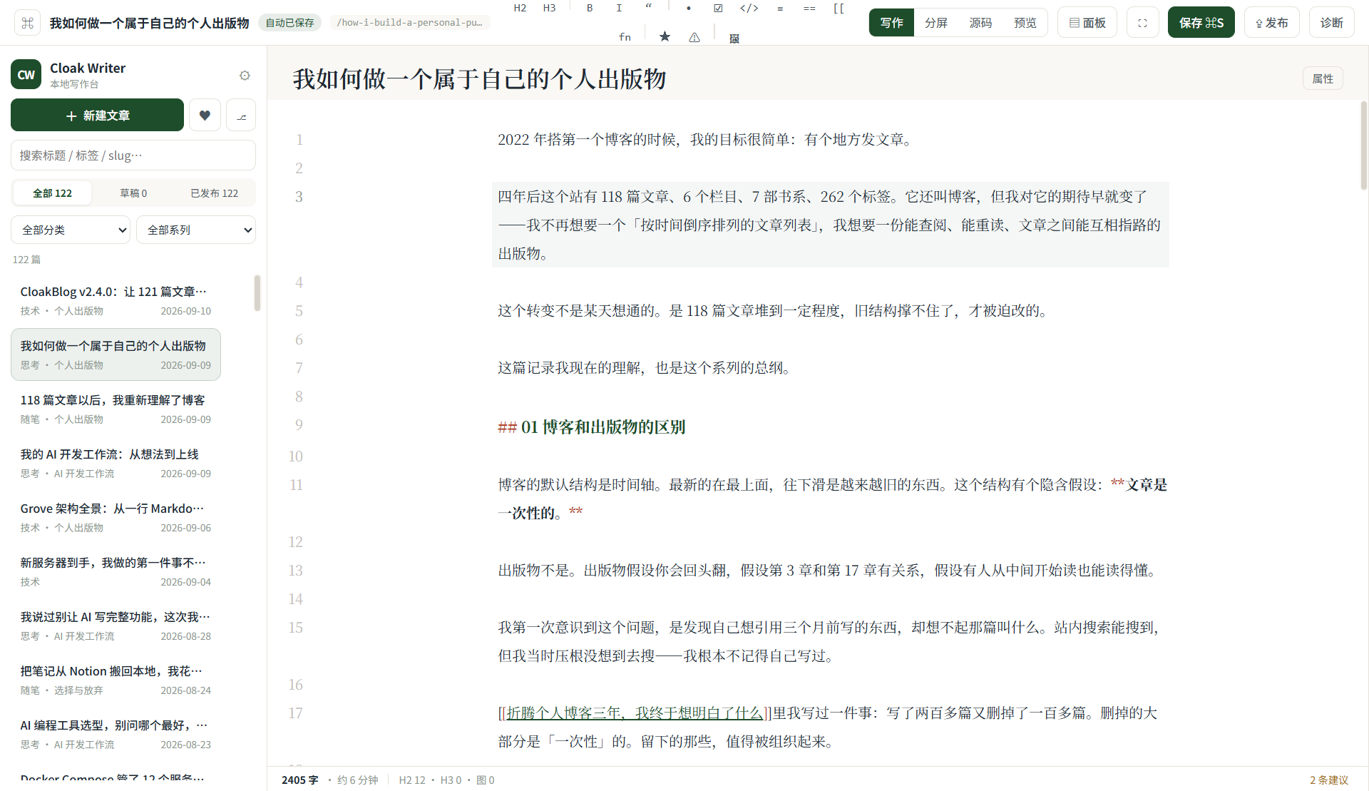
Task: Apply italic formatting with the I button
Action: point(619,8)
